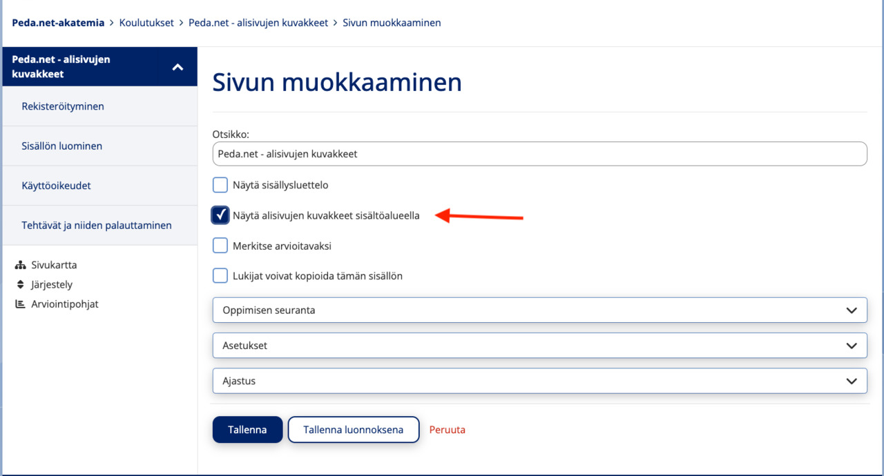
Task: Open Koulutukset breadcrumb link
Action: tap(146, 23)
